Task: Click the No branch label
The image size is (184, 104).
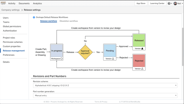Action: [x=85, y=41]
